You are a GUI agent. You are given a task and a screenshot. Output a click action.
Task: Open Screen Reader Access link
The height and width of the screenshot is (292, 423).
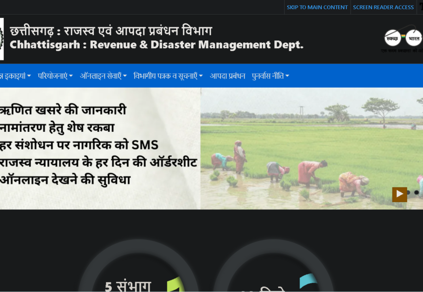(383, 7)
